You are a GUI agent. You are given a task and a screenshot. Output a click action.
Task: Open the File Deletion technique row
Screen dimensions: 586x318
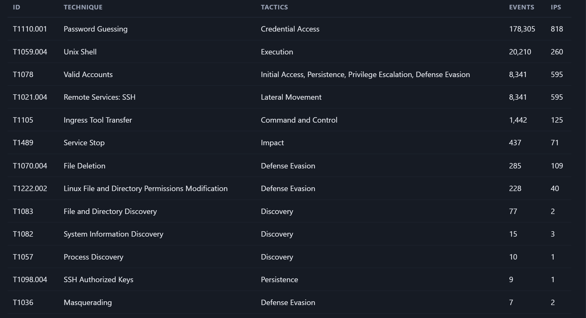click(289, 165)
